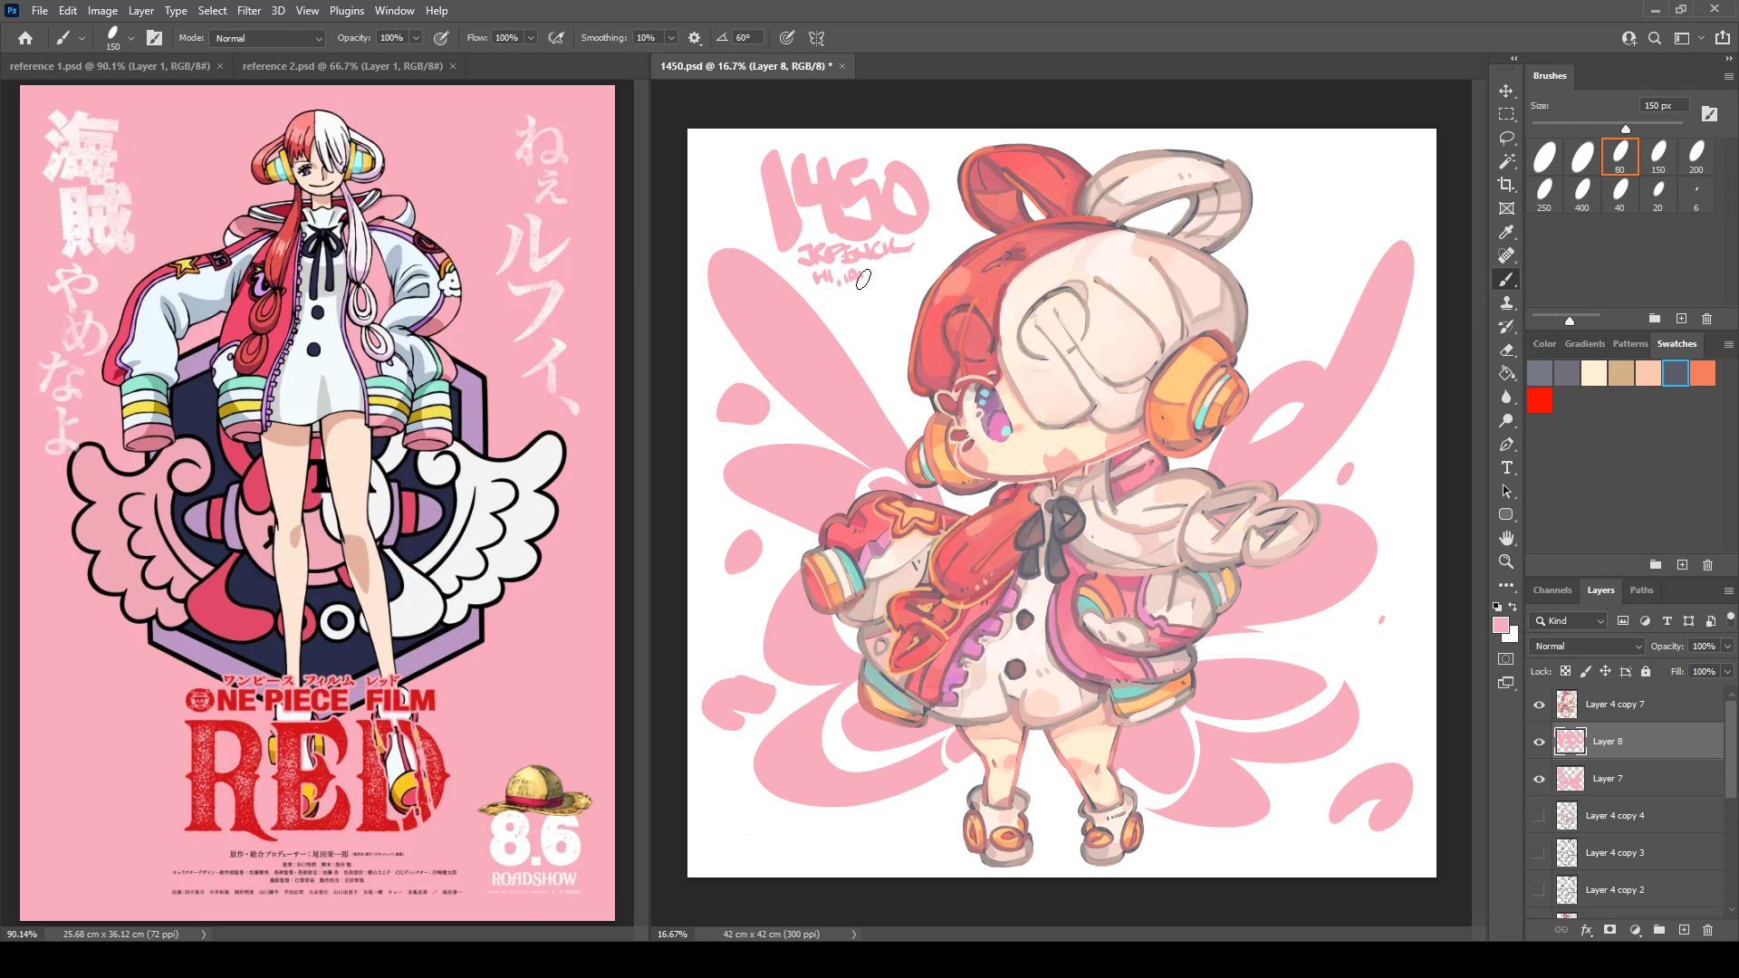Open the brush preset picker arrow

click(x=131, y=38)
